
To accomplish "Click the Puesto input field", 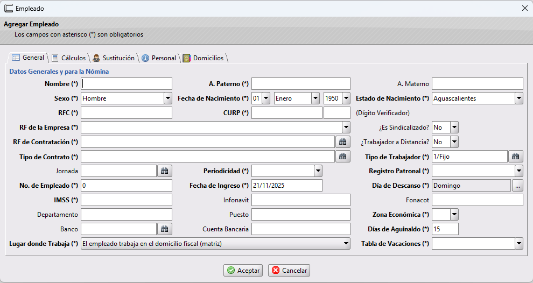I will [x=301, y=214].
